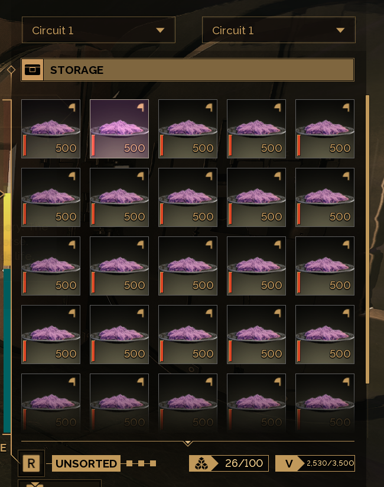Click the UNSORTED sort mode button
The width and height of the screenshot is (384, 487).
(86, 463)
